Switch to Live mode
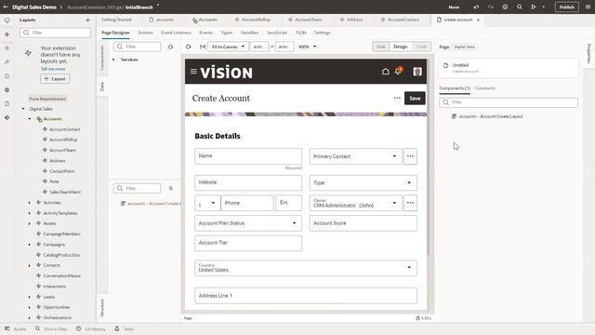 (x=381, y=47)
